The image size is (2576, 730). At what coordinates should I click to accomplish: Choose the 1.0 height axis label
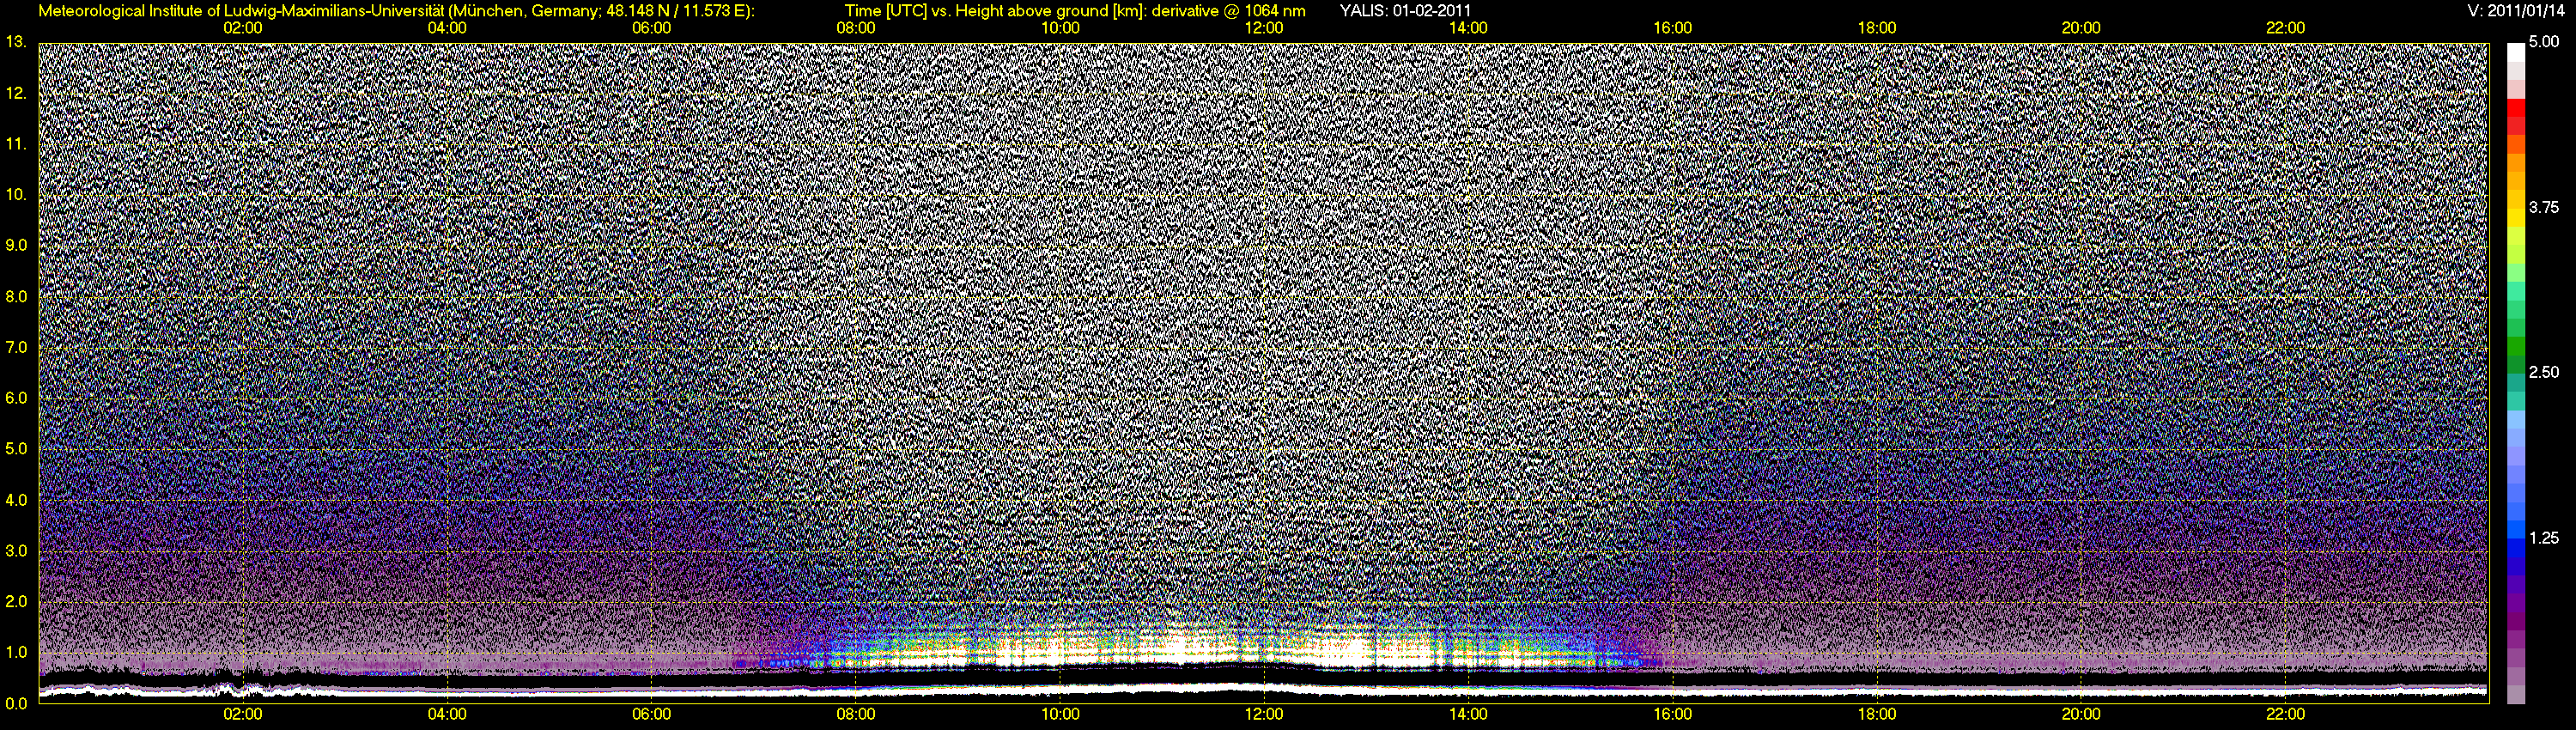[16, 652]
